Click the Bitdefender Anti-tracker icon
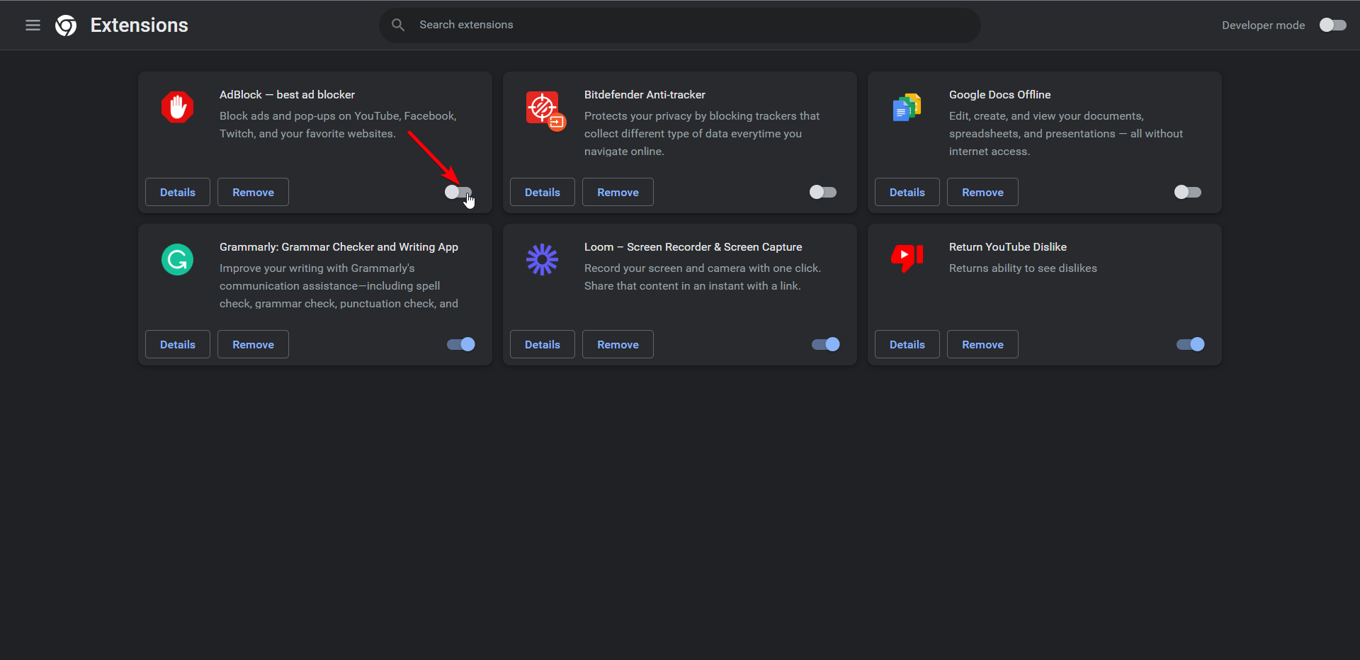 [544, 110]
